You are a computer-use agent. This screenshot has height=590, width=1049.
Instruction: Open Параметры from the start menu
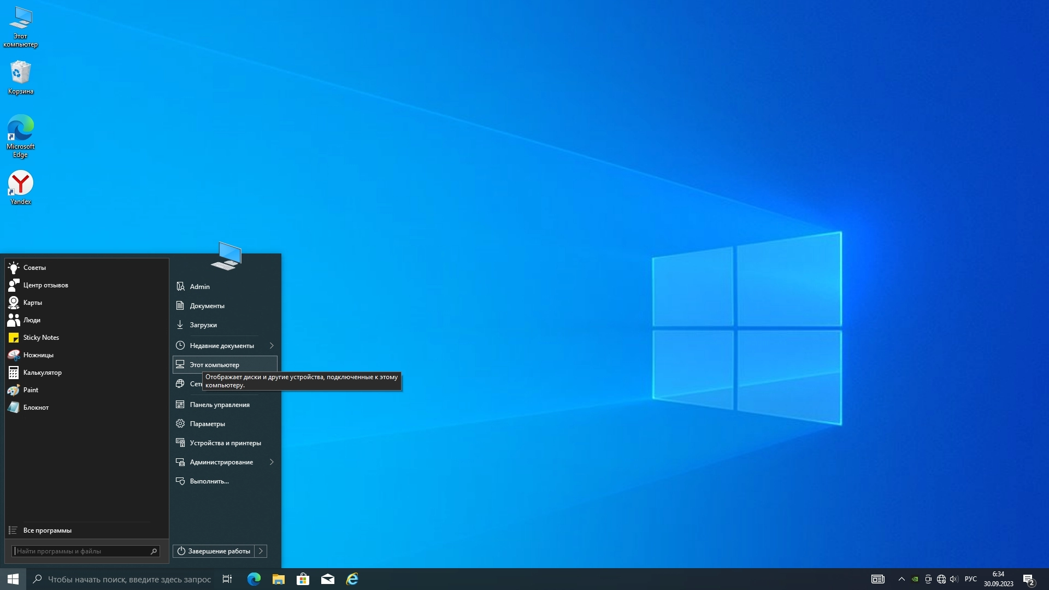coord(207,424)
